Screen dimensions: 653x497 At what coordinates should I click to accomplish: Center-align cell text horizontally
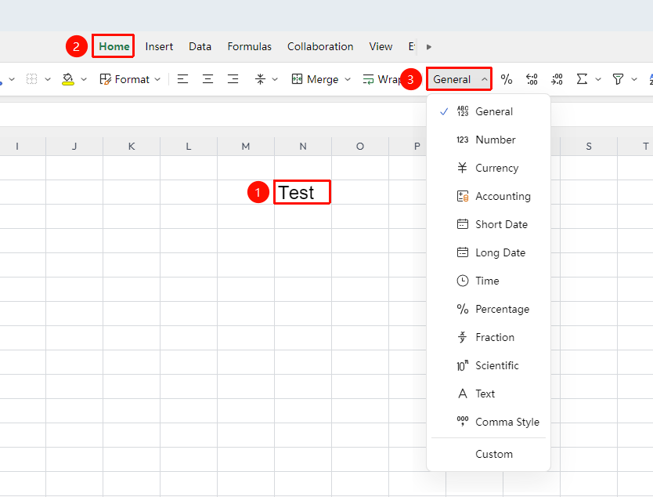[207, 79]
